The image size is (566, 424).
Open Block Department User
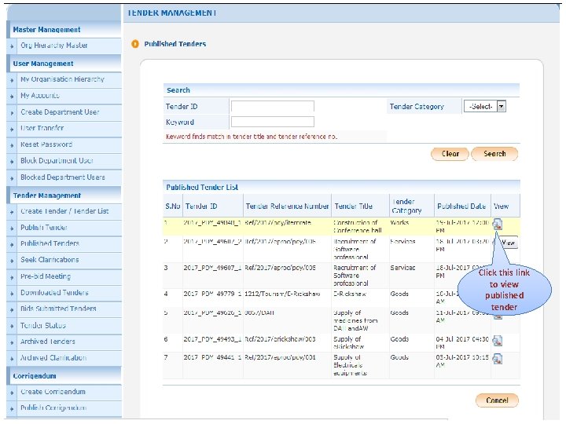point(57,161)
